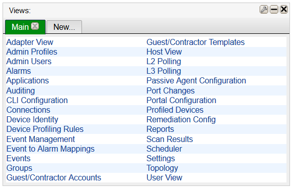Open the Alarms view
This screenshot has width=292, height=188.
pos(19,71)
